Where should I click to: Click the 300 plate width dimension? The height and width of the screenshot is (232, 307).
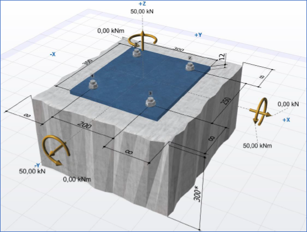[x=179, y=50]
